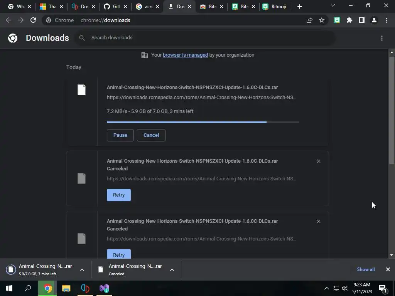Close the GitHub tab

click(125, 7)
